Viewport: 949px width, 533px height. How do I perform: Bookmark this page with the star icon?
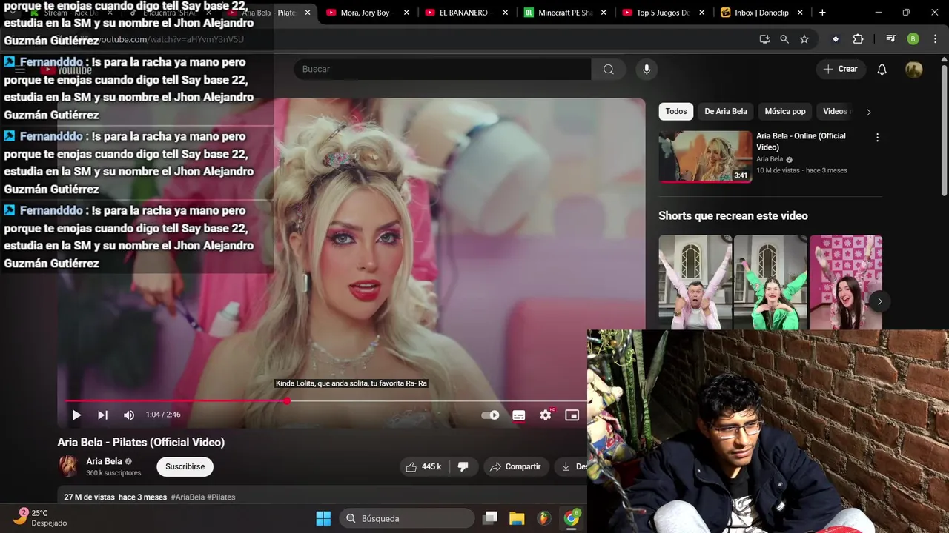coord(804,39)
